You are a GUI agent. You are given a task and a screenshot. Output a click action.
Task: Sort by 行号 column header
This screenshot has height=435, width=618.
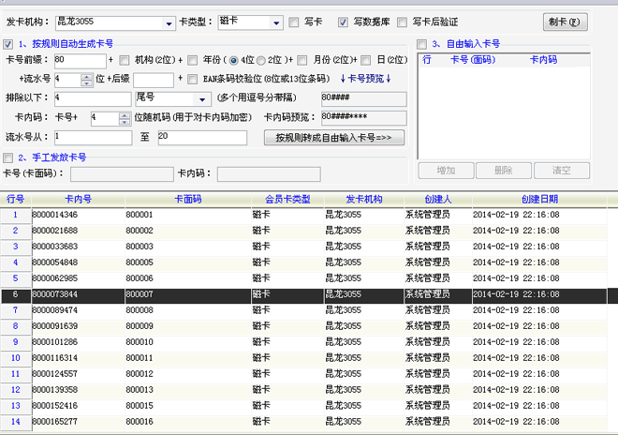coord(15,200)
